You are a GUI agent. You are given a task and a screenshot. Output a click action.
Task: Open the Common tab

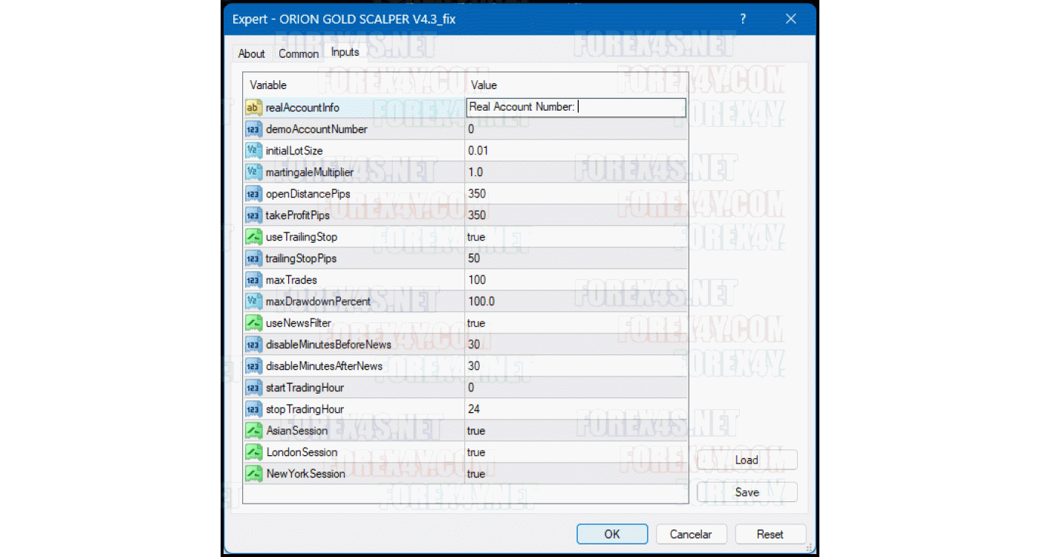299,53
